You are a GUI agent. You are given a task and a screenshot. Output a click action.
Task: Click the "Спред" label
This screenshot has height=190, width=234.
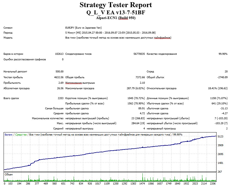pos(150,72)
